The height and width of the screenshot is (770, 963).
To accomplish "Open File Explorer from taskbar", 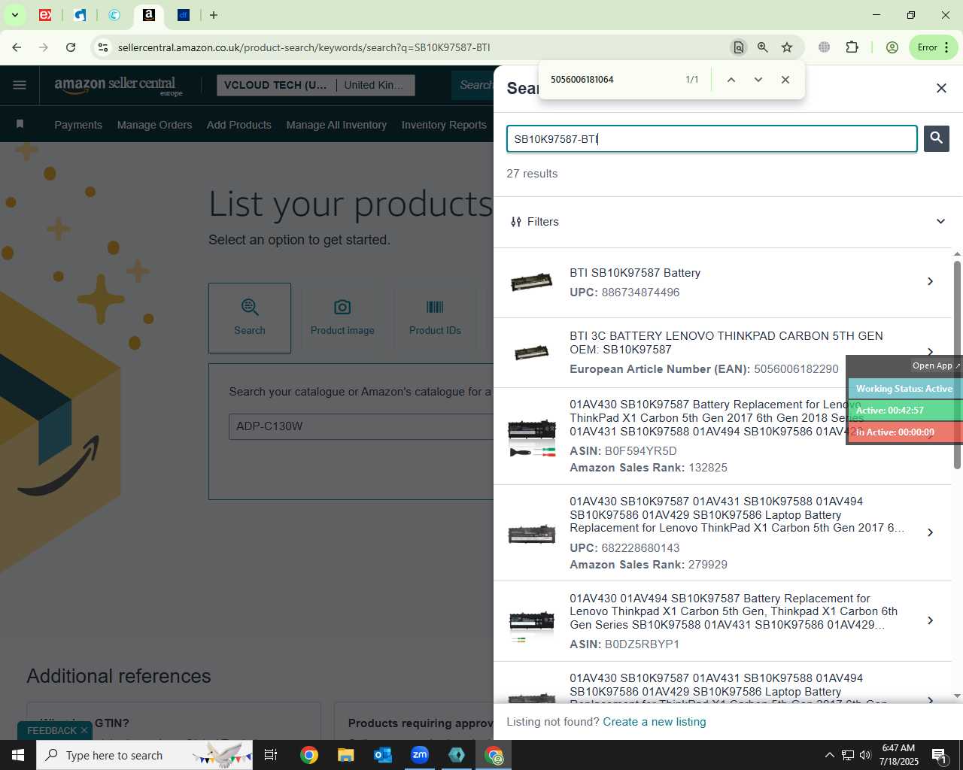I will click(345, 755).
